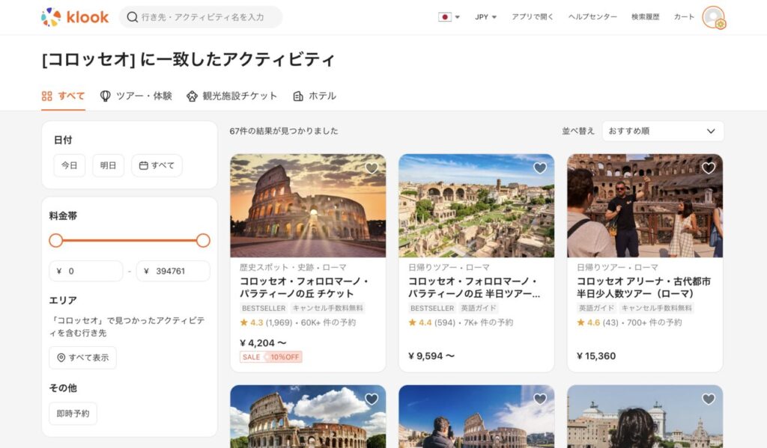Open the Japan flag language dropdown
The height and width of the screenshot is (448, 767).
pyautogui.click(x=449, y=17)
